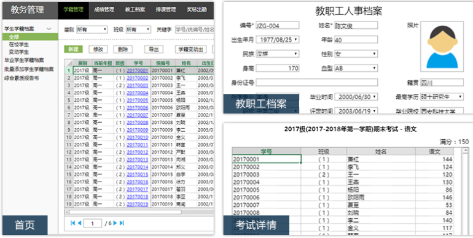Click the 导出 button
The width and height of the screenshot is (473, 238).
[x=154, y=50]
